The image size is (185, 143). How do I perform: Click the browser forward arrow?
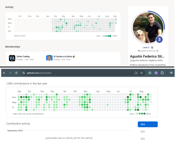(10, 73)
